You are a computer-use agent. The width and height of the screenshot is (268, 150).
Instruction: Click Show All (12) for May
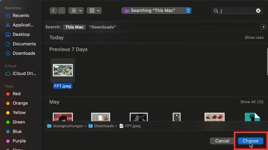tap(252, 102)
